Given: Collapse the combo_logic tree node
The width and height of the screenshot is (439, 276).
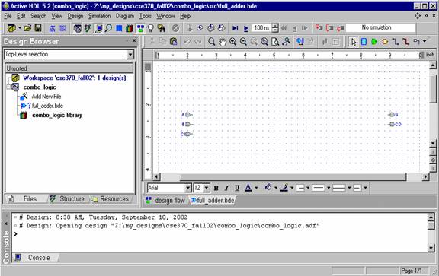Looking at the screenshot, I should coord(8,87).
